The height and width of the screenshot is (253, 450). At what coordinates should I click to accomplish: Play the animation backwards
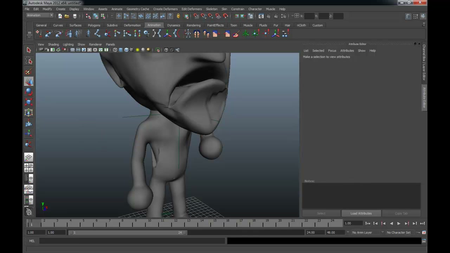coord(391,223)
